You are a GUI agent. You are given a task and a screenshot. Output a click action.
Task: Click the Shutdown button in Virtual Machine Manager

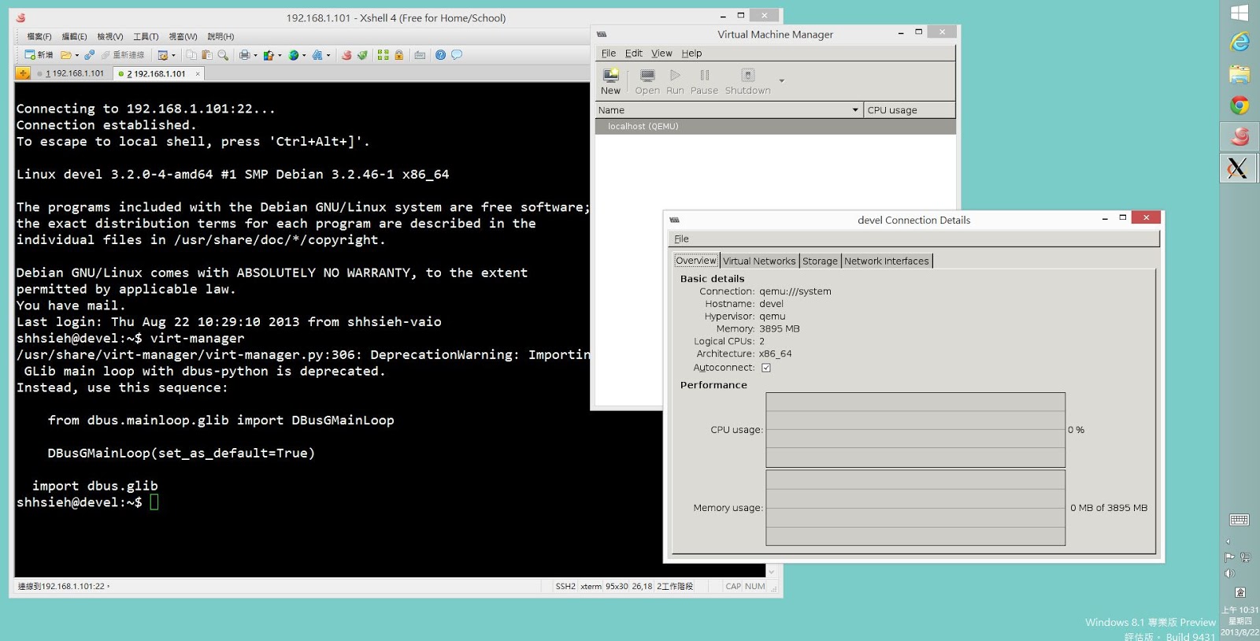point(748,81)
